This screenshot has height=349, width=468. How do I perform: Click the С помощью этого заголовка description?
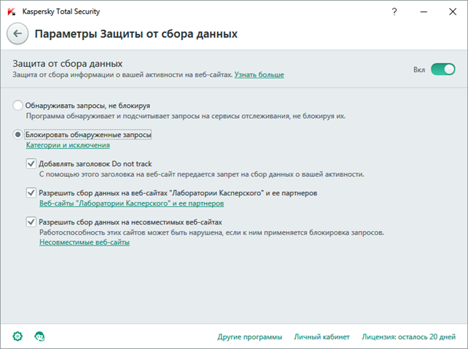tap(202, 174)
